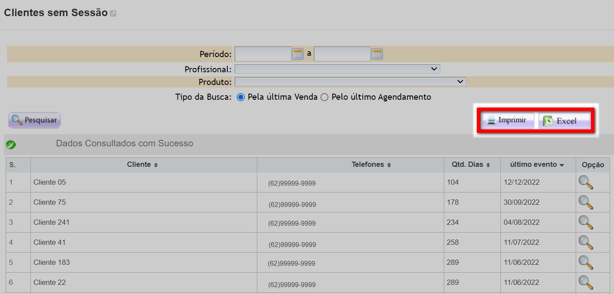
Task: Export results with Excel button
Action: 564,121
